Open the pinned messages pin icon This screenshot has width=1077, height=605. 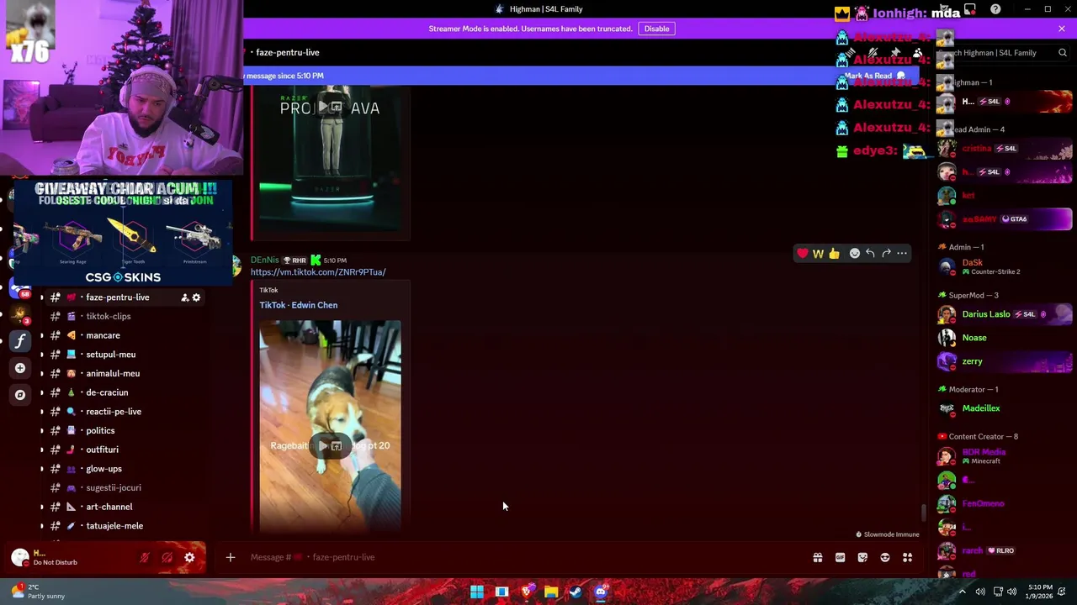pos(895,52)
